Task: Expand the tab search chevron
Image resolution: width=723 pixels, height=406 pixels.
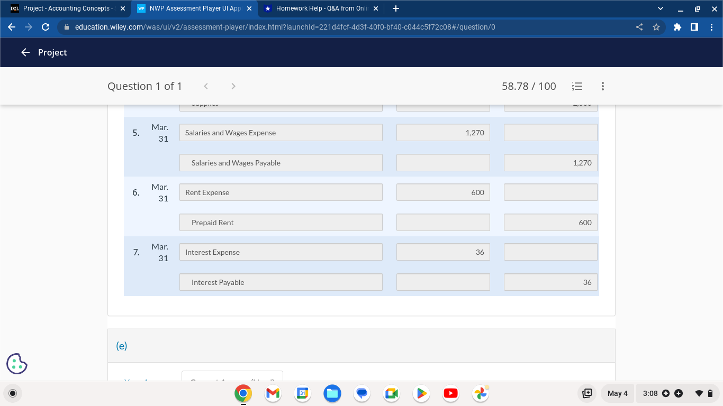Action: coord(659,8)
